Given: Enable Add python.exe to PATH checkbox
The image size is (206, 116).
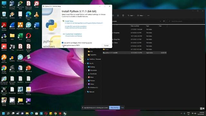Looking at the screenshot, I should pos(62,45).
